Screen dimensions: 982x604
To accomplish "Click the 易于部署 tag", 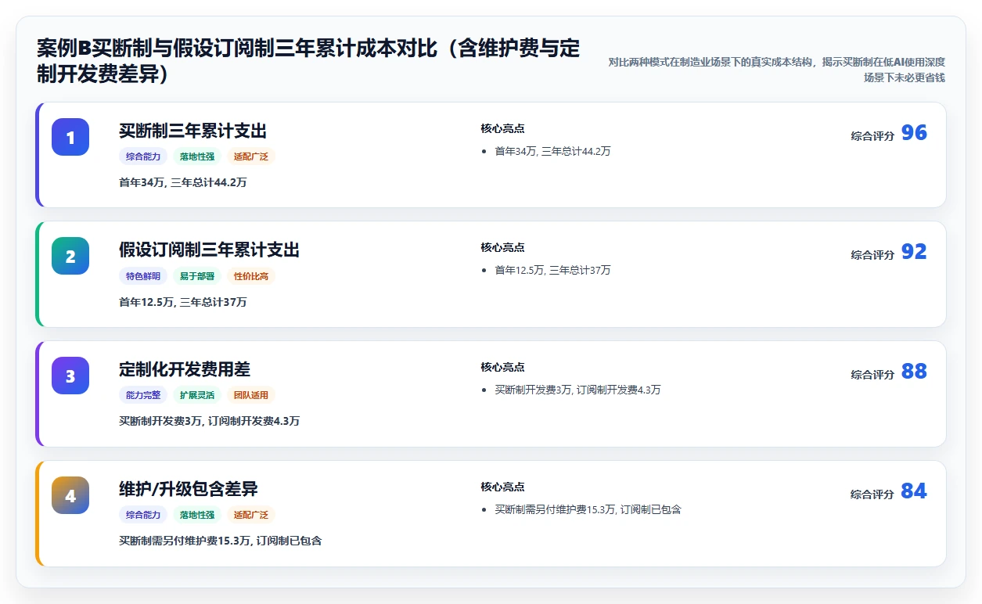I will tap(197, 276).
